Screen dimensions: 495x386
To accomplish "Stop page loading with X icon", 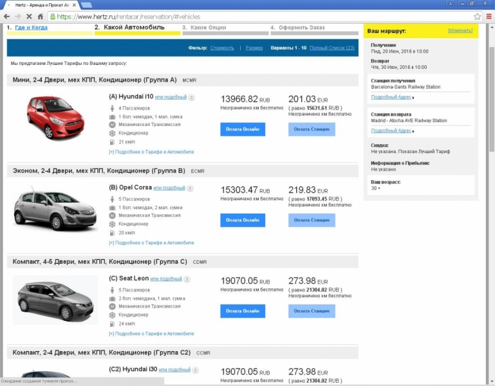I will [29, 17].
